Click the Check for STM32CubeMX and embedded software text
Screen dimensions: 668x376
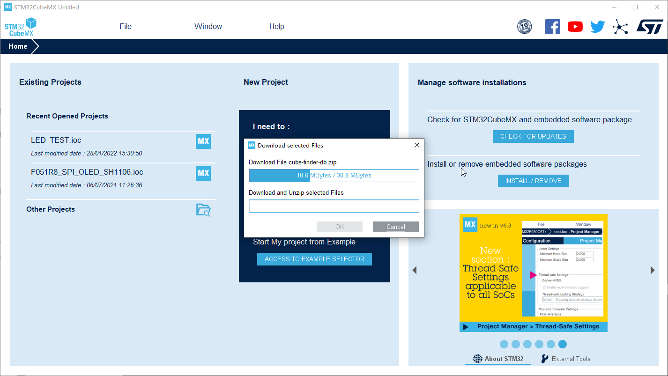point(533,120)
